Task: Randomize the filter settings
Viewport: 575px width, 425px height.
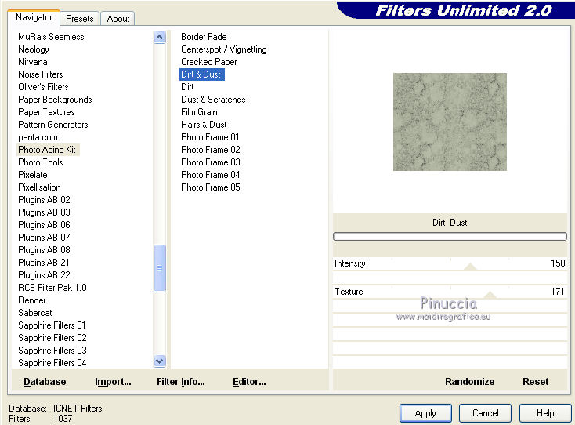Action: click(470, 382)
